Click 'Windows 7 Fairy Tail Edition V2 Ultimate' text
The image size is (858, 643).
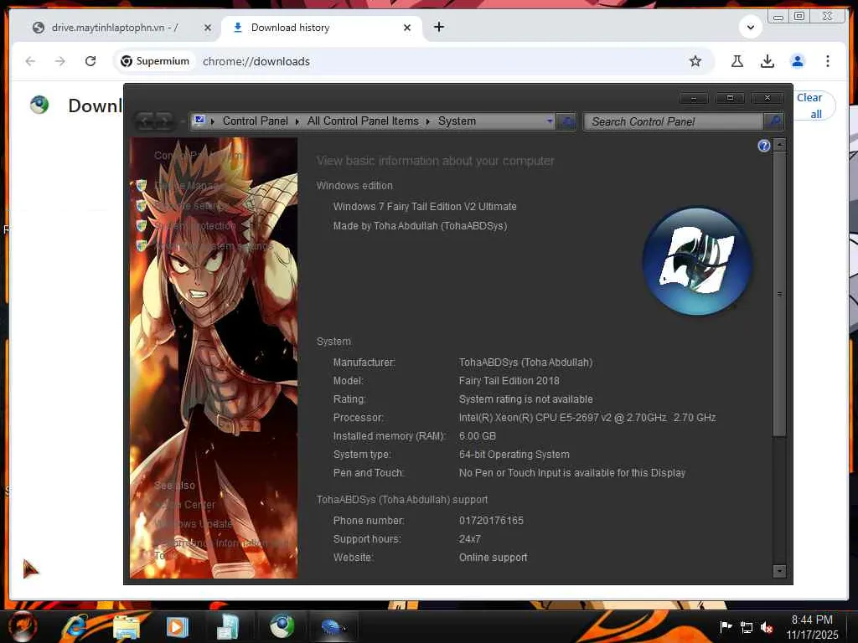[x=425, y=207]
